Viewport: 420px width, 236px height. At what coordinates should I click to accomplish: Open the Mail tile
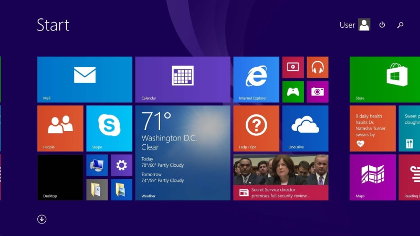[85, 80]
